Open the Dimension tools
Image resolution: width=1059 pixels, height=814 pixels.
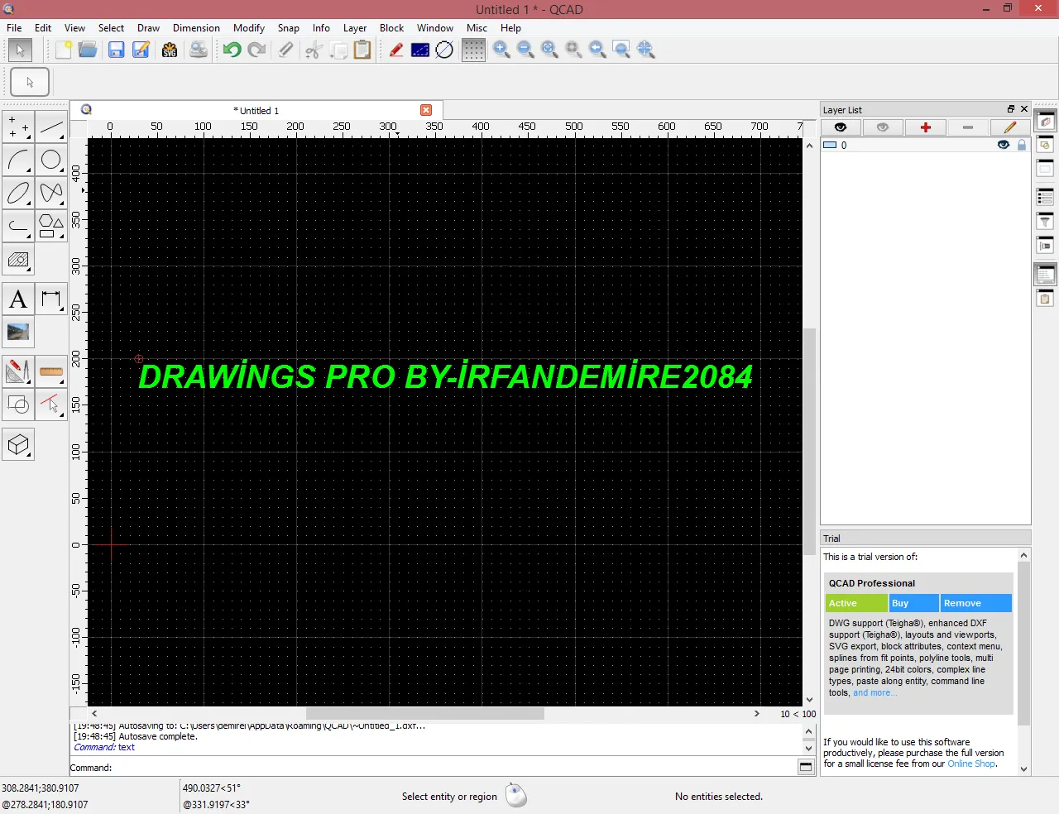51,299
